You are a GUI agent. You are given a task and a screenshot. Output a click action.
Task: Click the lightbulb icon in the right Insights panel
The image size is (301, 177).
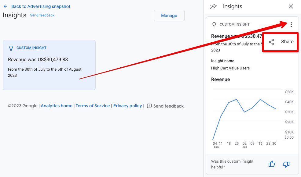coord(214,24)
